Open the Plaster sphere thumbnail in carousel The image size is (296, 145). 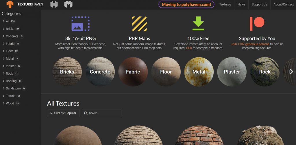[232, 71]
